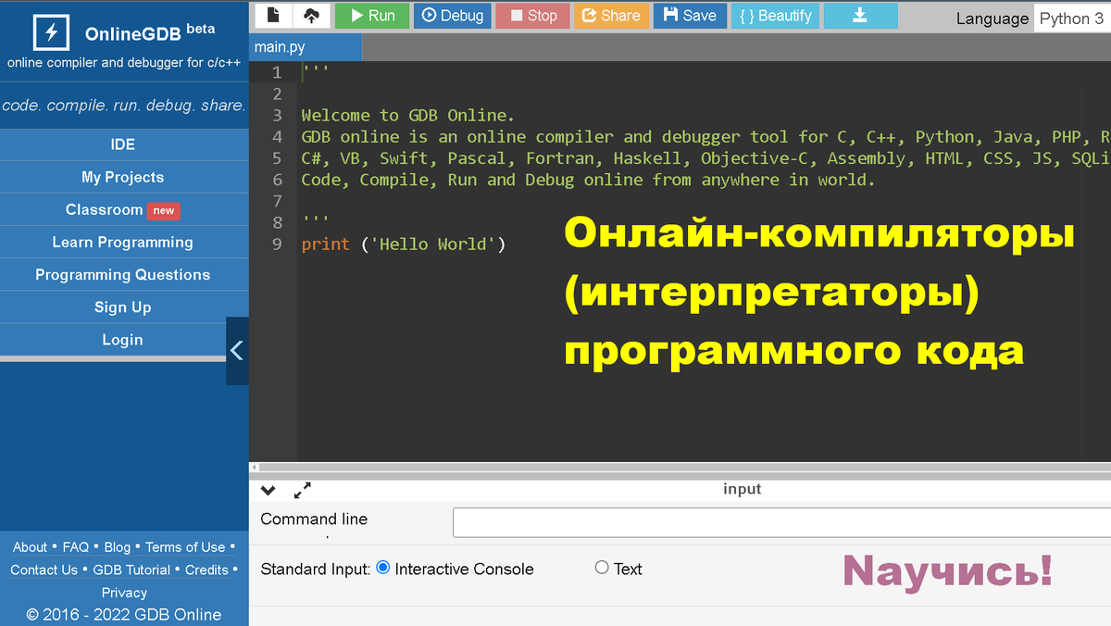Go to My Projects in sidebar

[x=123, y=177]
